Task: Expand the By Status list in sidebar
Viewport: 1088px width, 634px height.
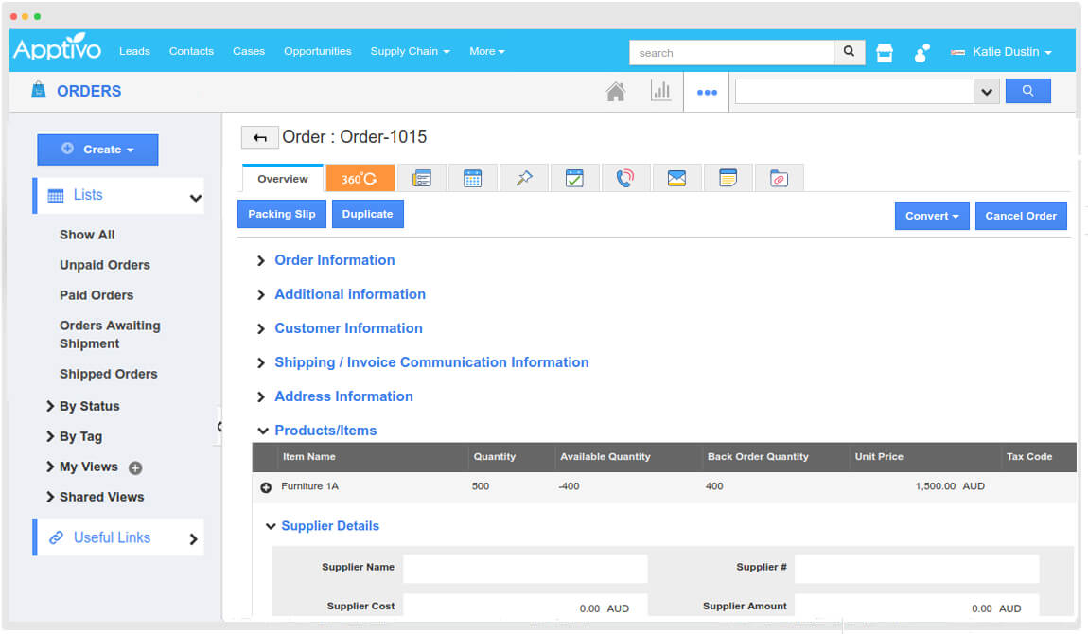Action: 89,406
